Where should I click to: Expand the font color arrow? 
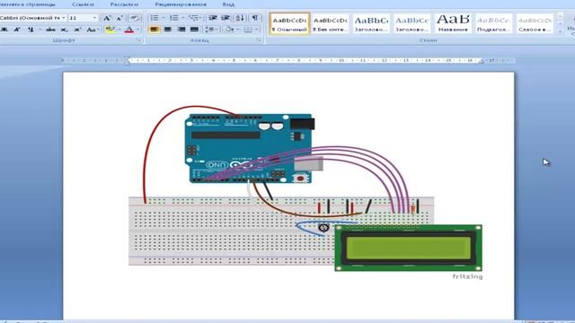tap(138, 30)
